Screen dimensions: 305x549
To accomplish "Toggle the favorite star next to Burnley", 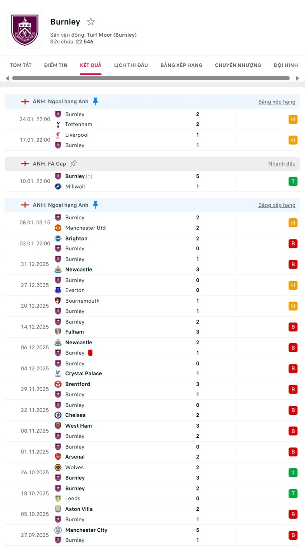I will pos(91,22).
